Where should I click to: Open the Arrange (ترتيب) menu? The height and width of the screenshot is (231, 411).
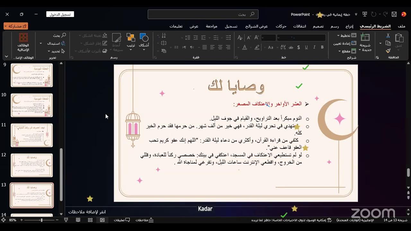click(x=131, y=42)
